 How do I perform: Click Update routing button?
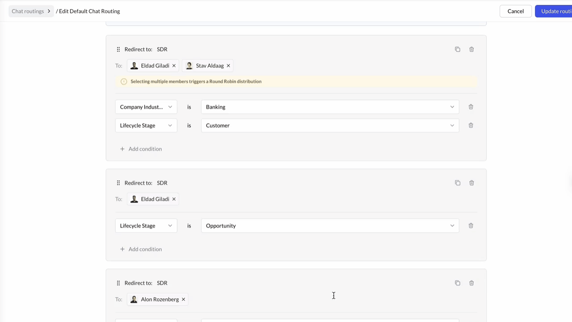(x=554, y=11)
